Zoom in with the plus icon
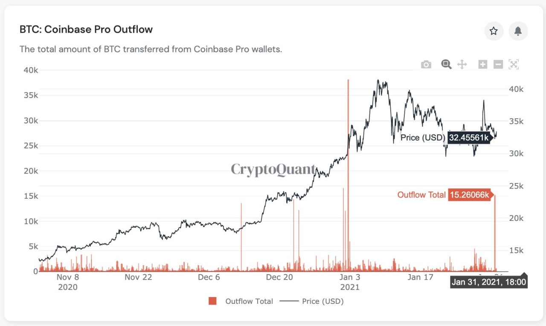This screenshot has width=546, height=326. pyautogui.click(x=482, y=65)
